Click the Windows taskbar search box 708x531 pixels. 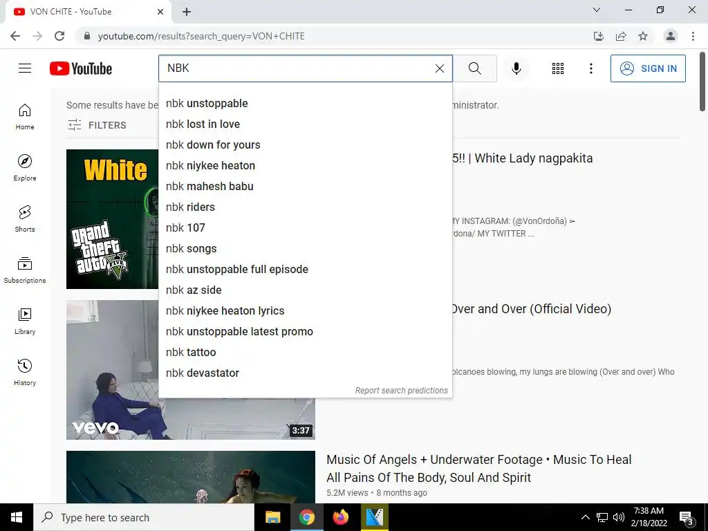coord(144,517)
